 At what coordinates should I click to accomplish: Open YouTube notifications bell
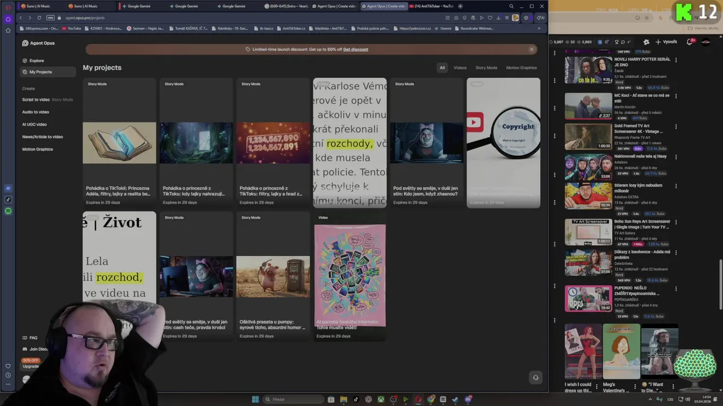pyautogui.click(x=690, y=42)
